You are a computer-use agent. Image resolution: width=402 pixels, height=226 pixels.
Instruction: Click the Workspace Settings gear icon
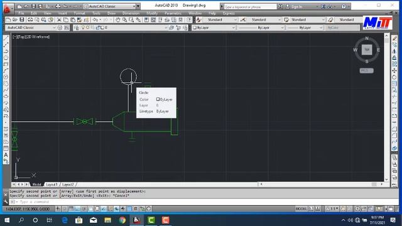coord(60,28)
